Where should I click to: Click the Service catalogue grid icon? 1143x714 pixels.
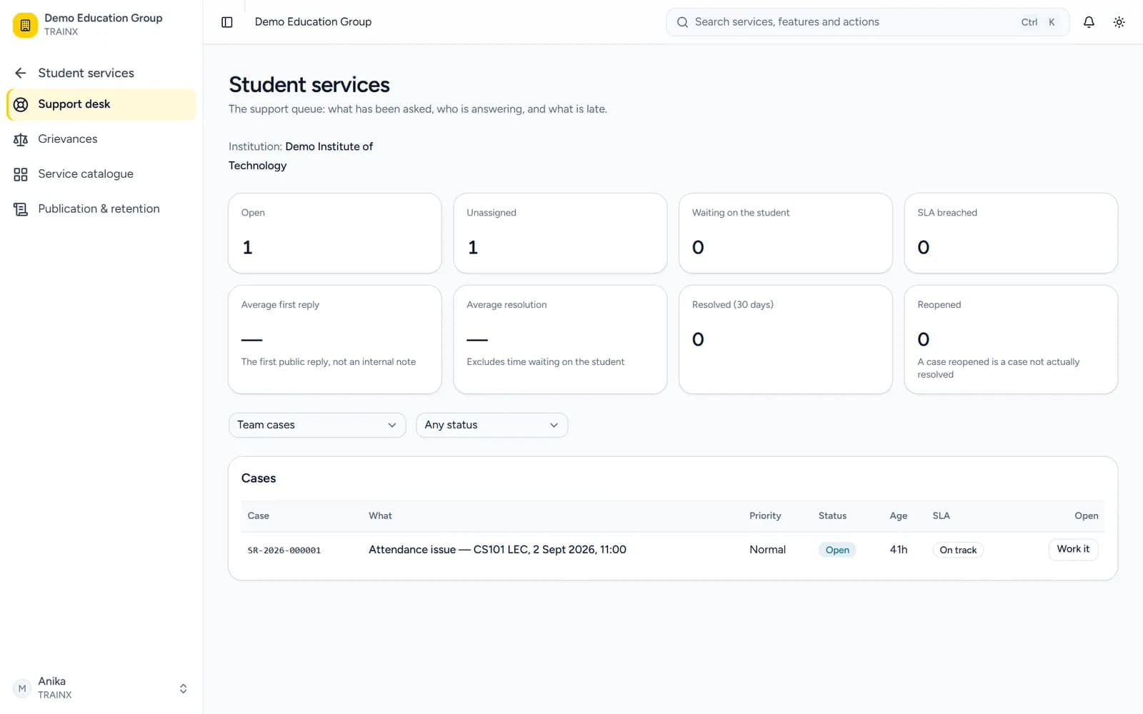point(21,174)
